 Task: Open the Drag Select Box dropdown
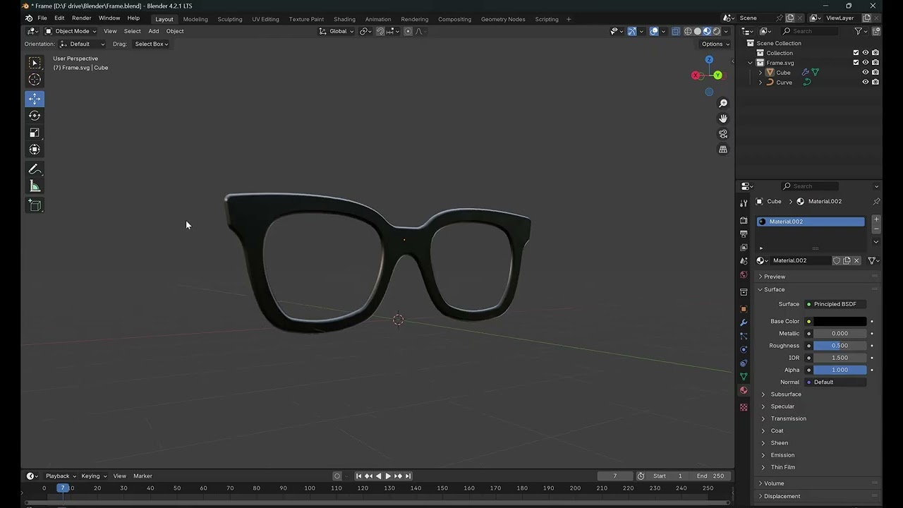click(x=151, y=44)
